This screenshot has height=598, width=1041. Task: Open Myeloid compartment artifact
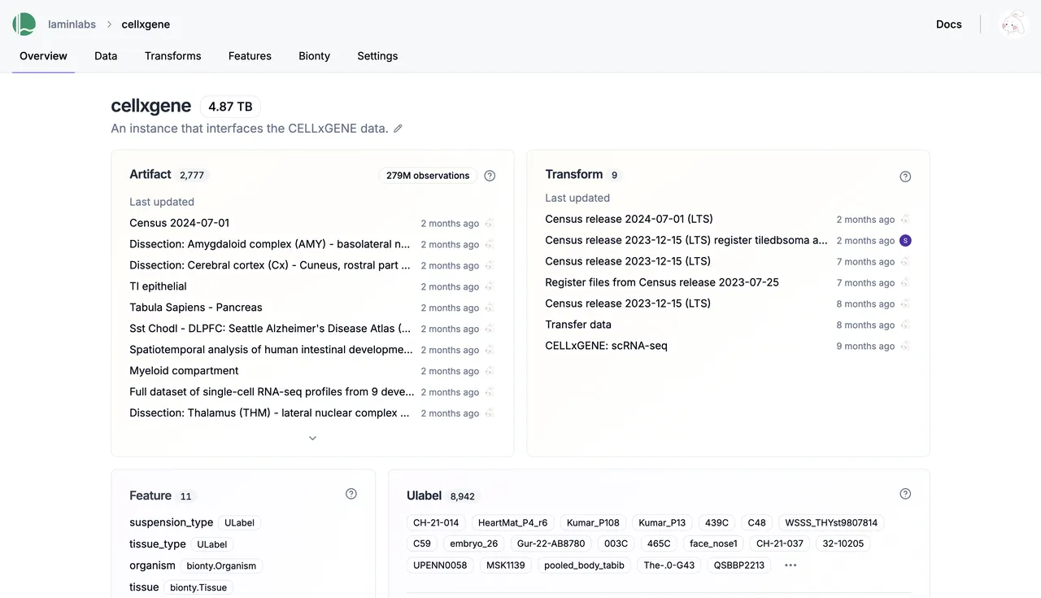pyautogui.click(x=184, y=371)
